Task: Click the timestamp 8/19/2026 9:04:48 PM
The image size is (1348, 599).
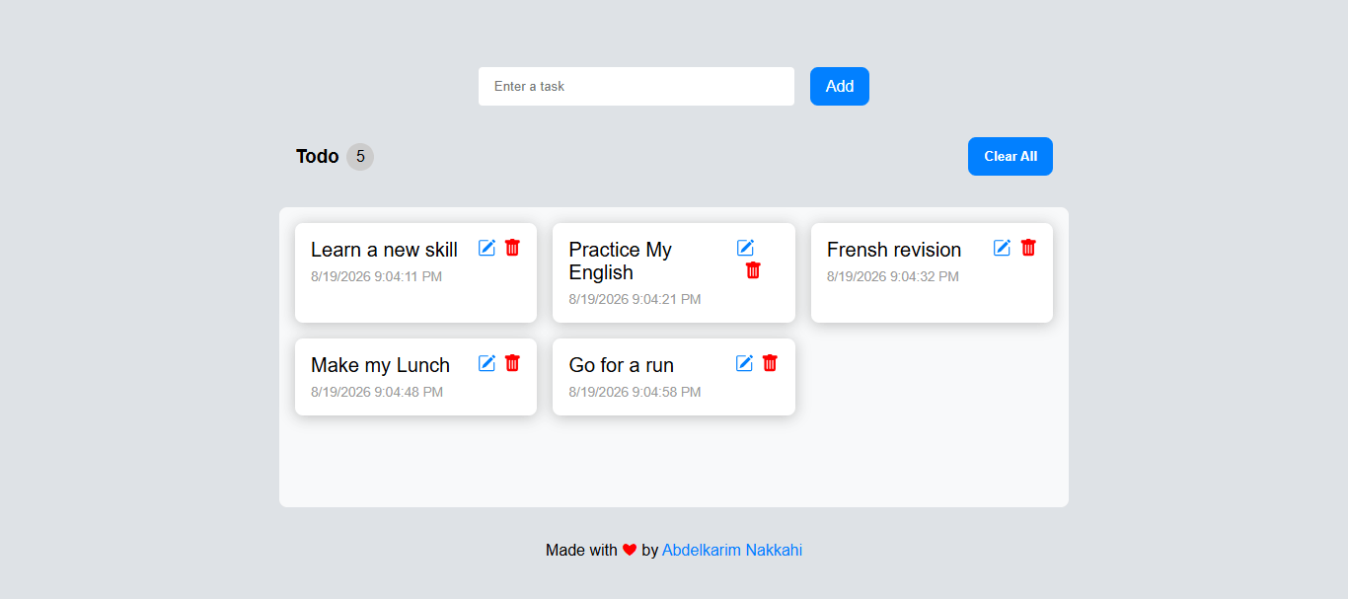Action: coord(377,392)
